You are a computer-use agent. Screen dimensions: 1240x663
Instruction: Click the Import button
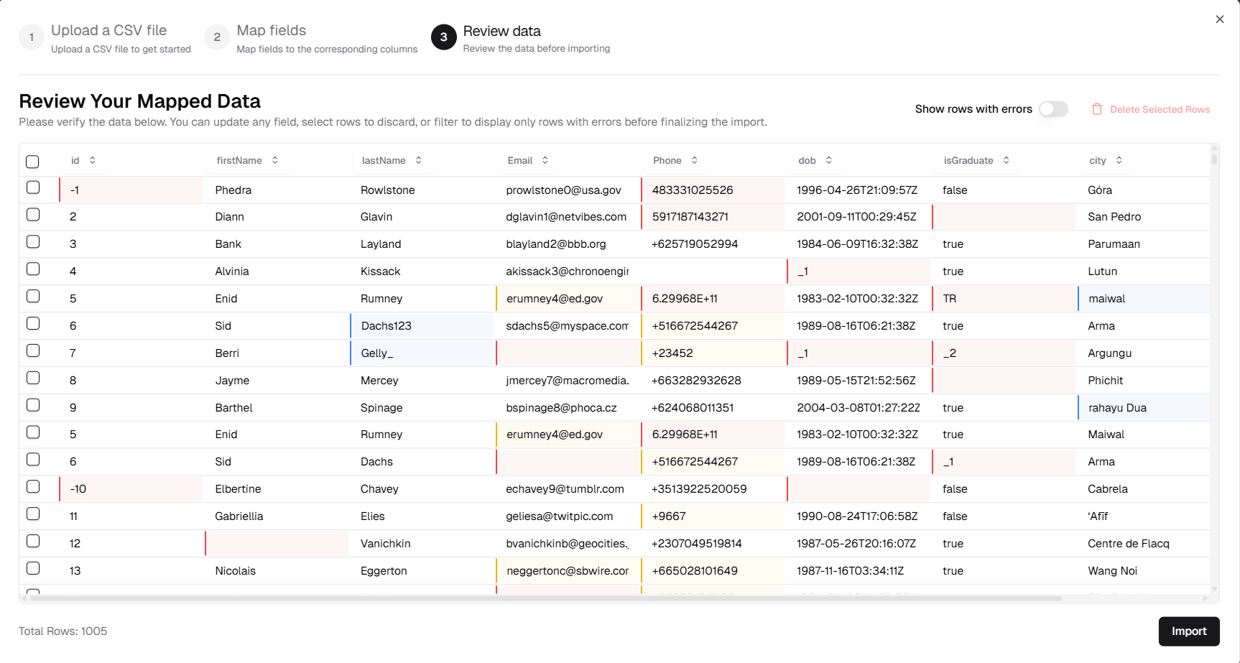pos(1188,631)
